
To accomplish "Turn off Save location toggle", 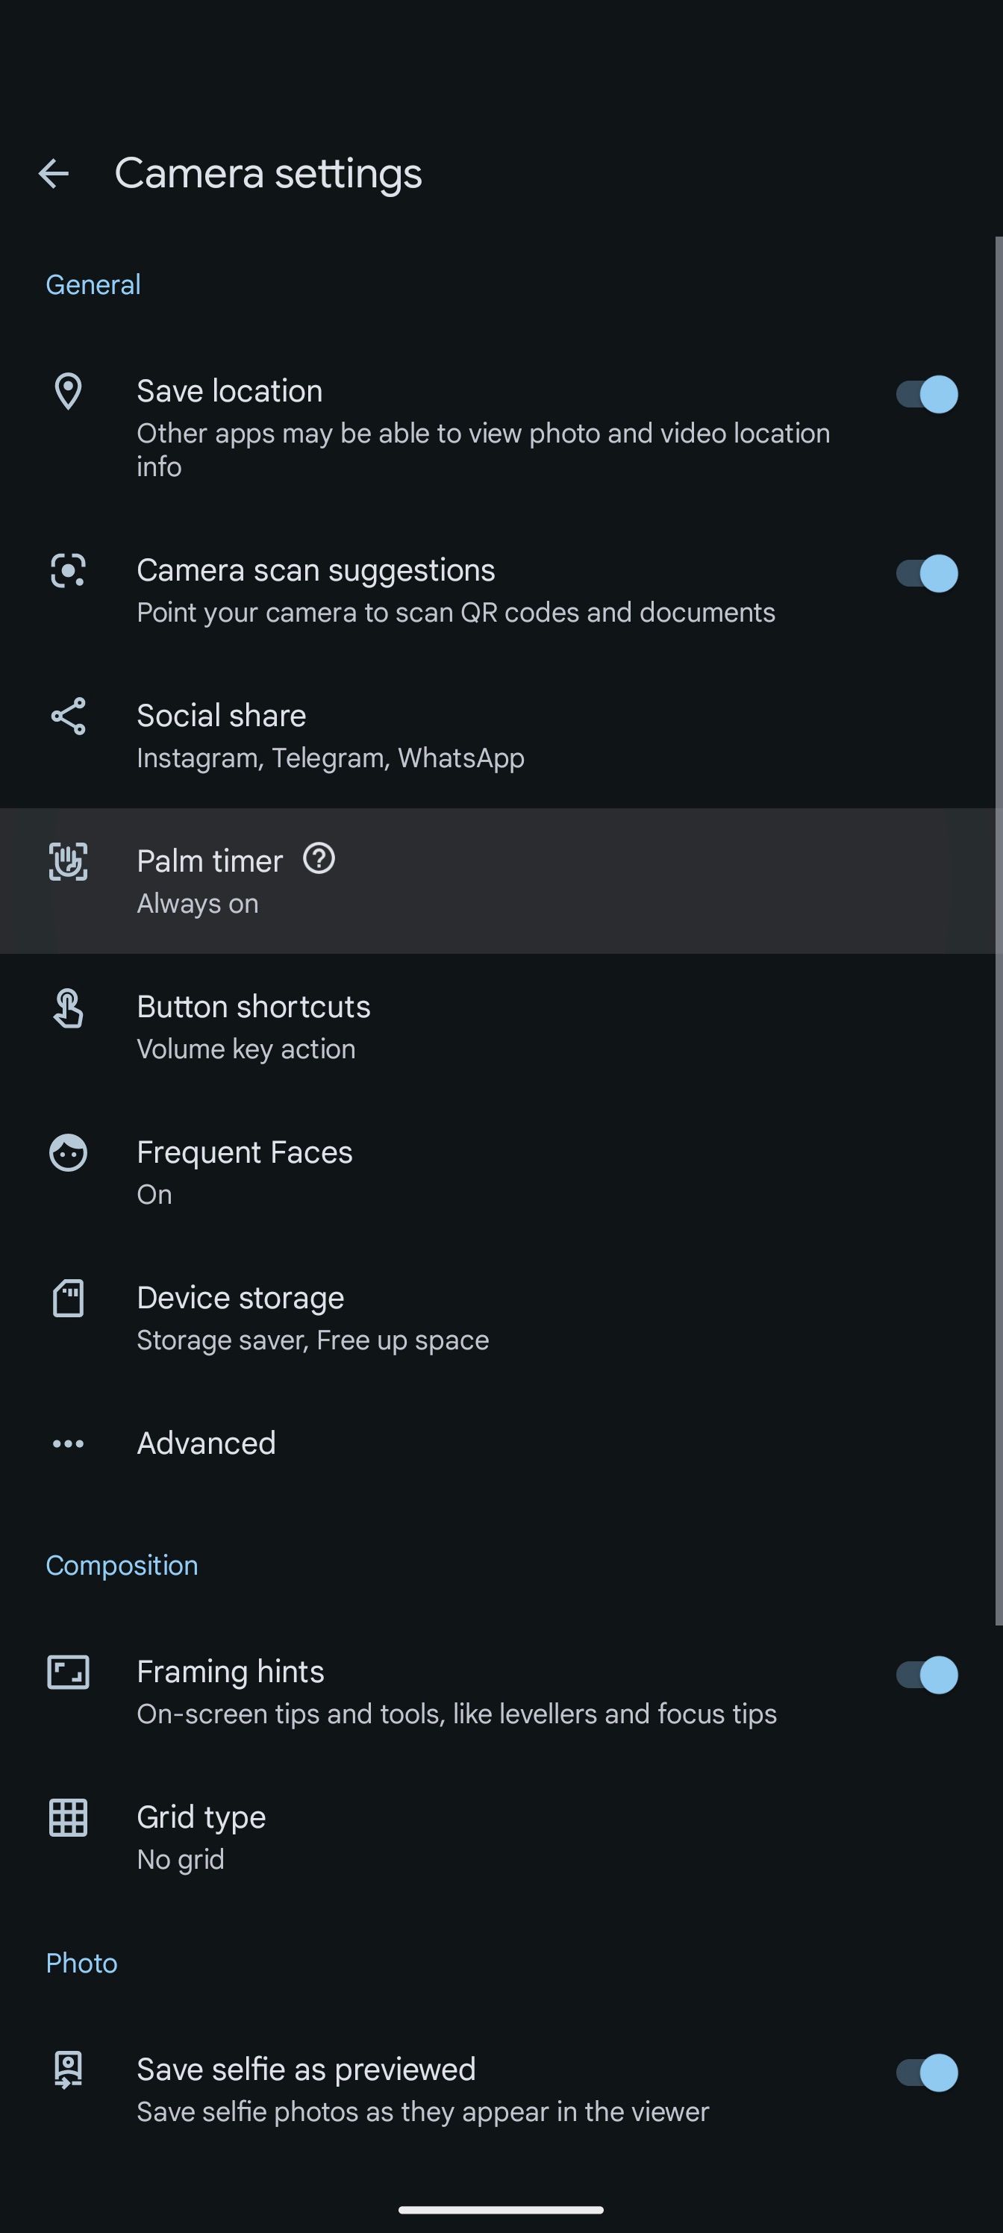I will 926,394.
